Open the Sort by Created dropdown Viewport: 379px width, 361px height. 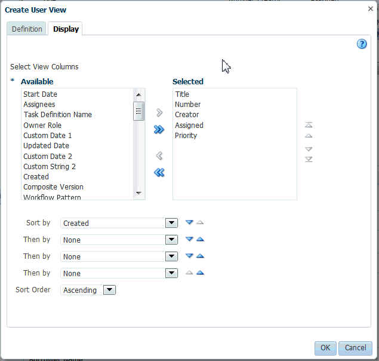click(171, 223)
